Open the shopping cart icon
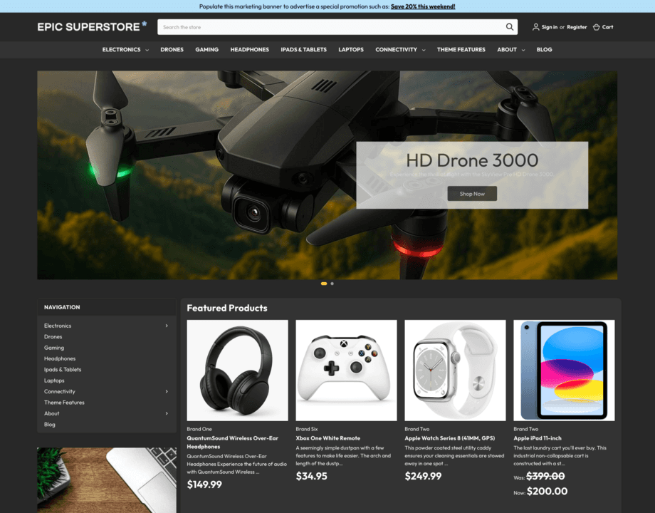 (597, 27)
